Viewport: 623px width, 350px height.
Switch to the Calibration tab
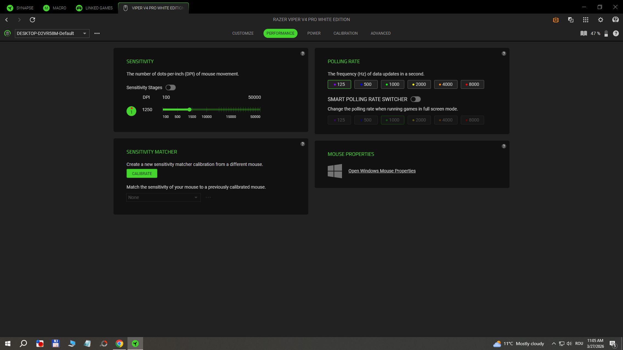tap(345, 33)
